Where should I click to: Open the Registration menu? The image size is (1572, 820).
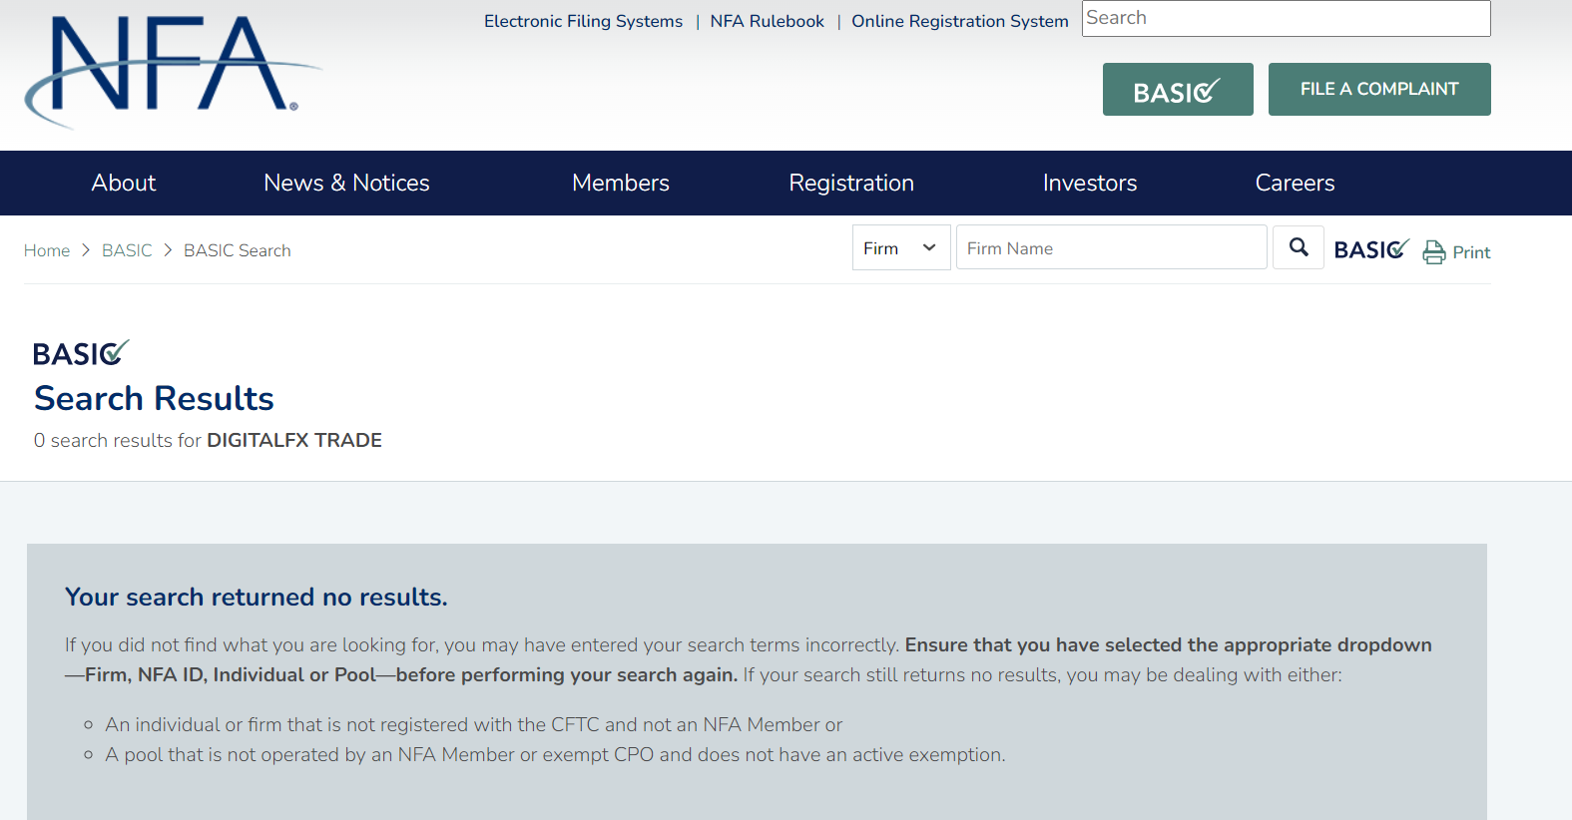(x=851, y=183)
